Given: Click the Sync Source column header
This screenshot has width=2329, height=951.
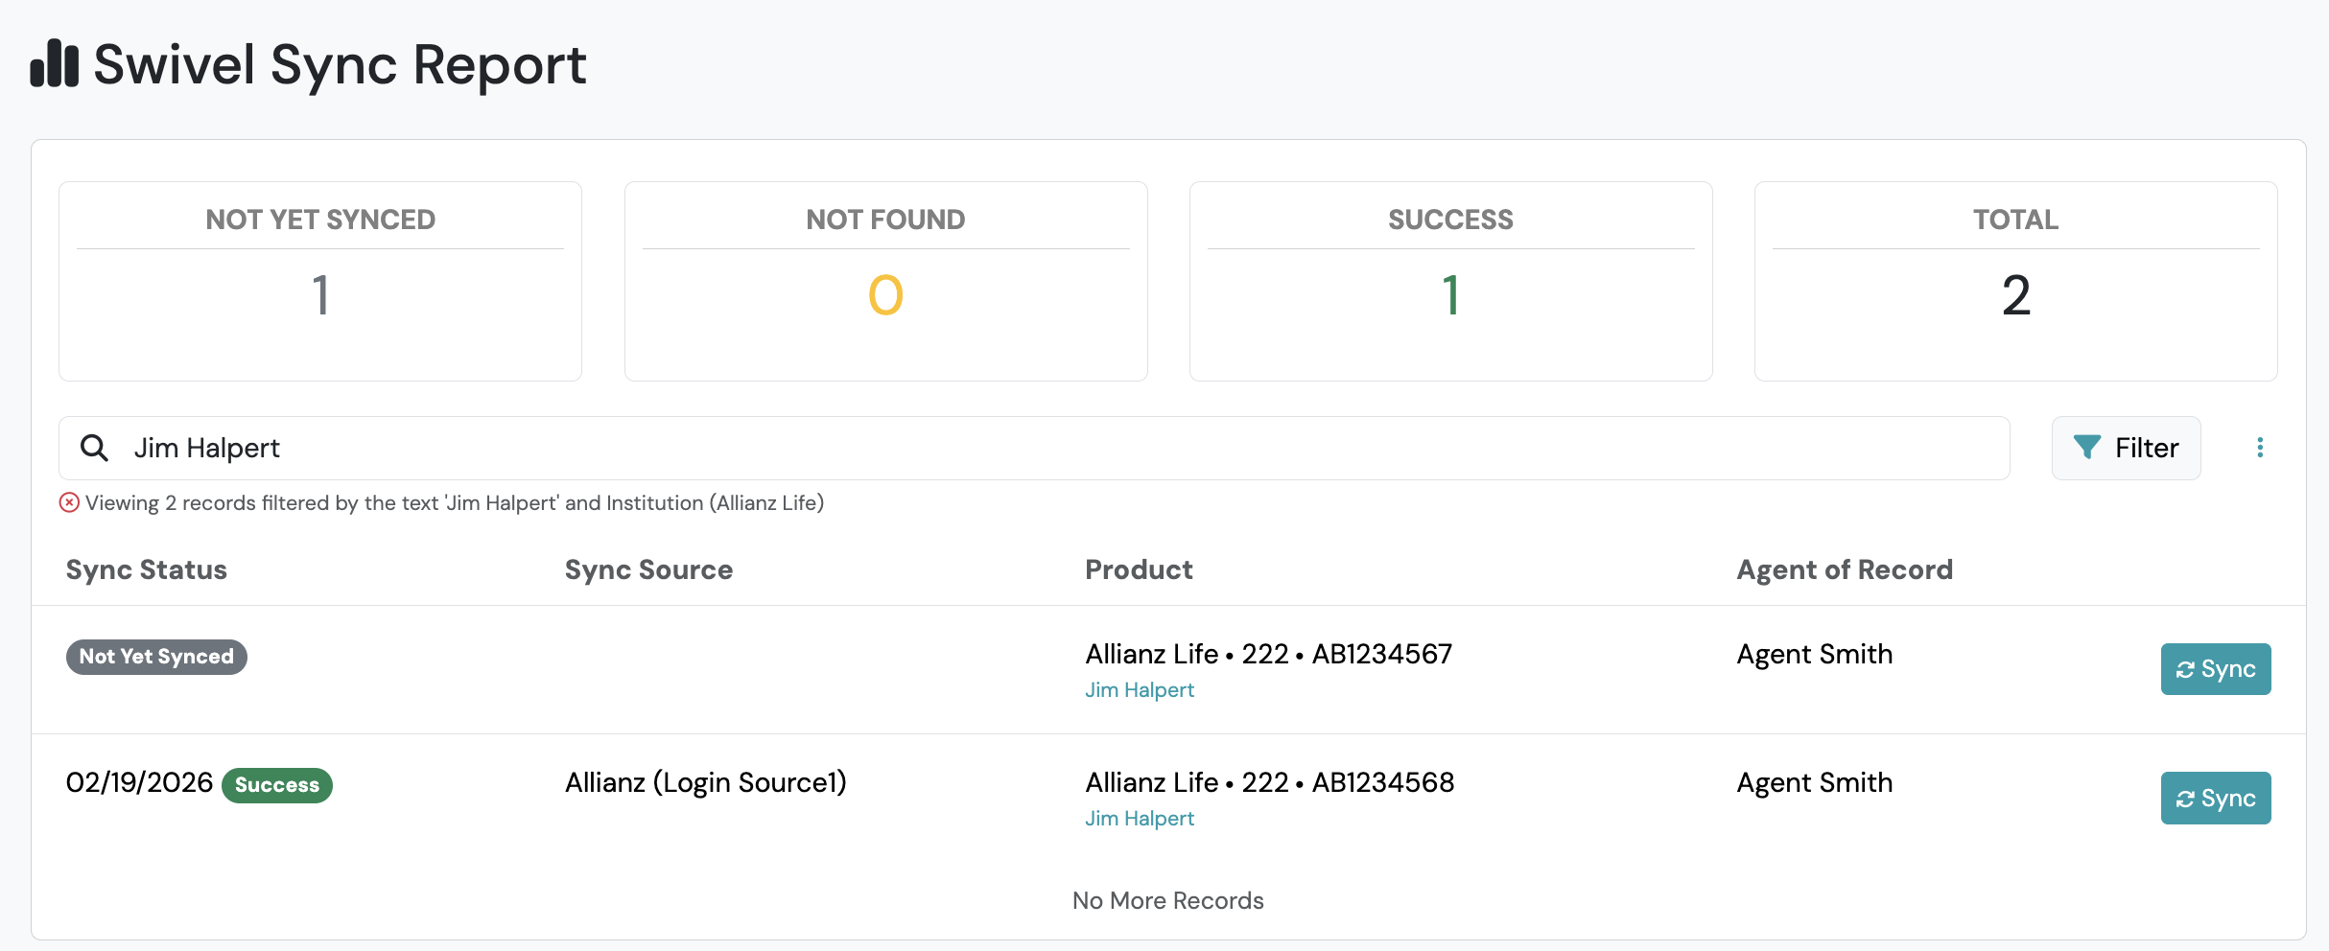Looking at the screenshot, I should (x=648, y=569).
